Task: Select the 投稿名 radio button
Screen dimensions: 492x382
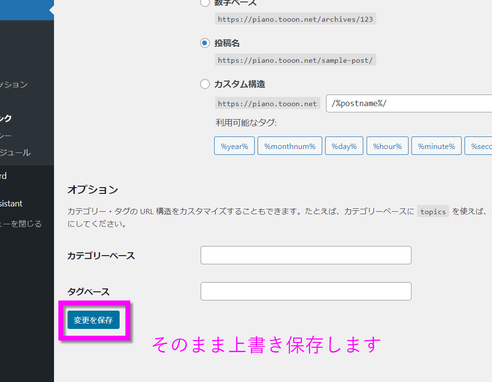Action: pyautogui.click(x=205, y=43)
